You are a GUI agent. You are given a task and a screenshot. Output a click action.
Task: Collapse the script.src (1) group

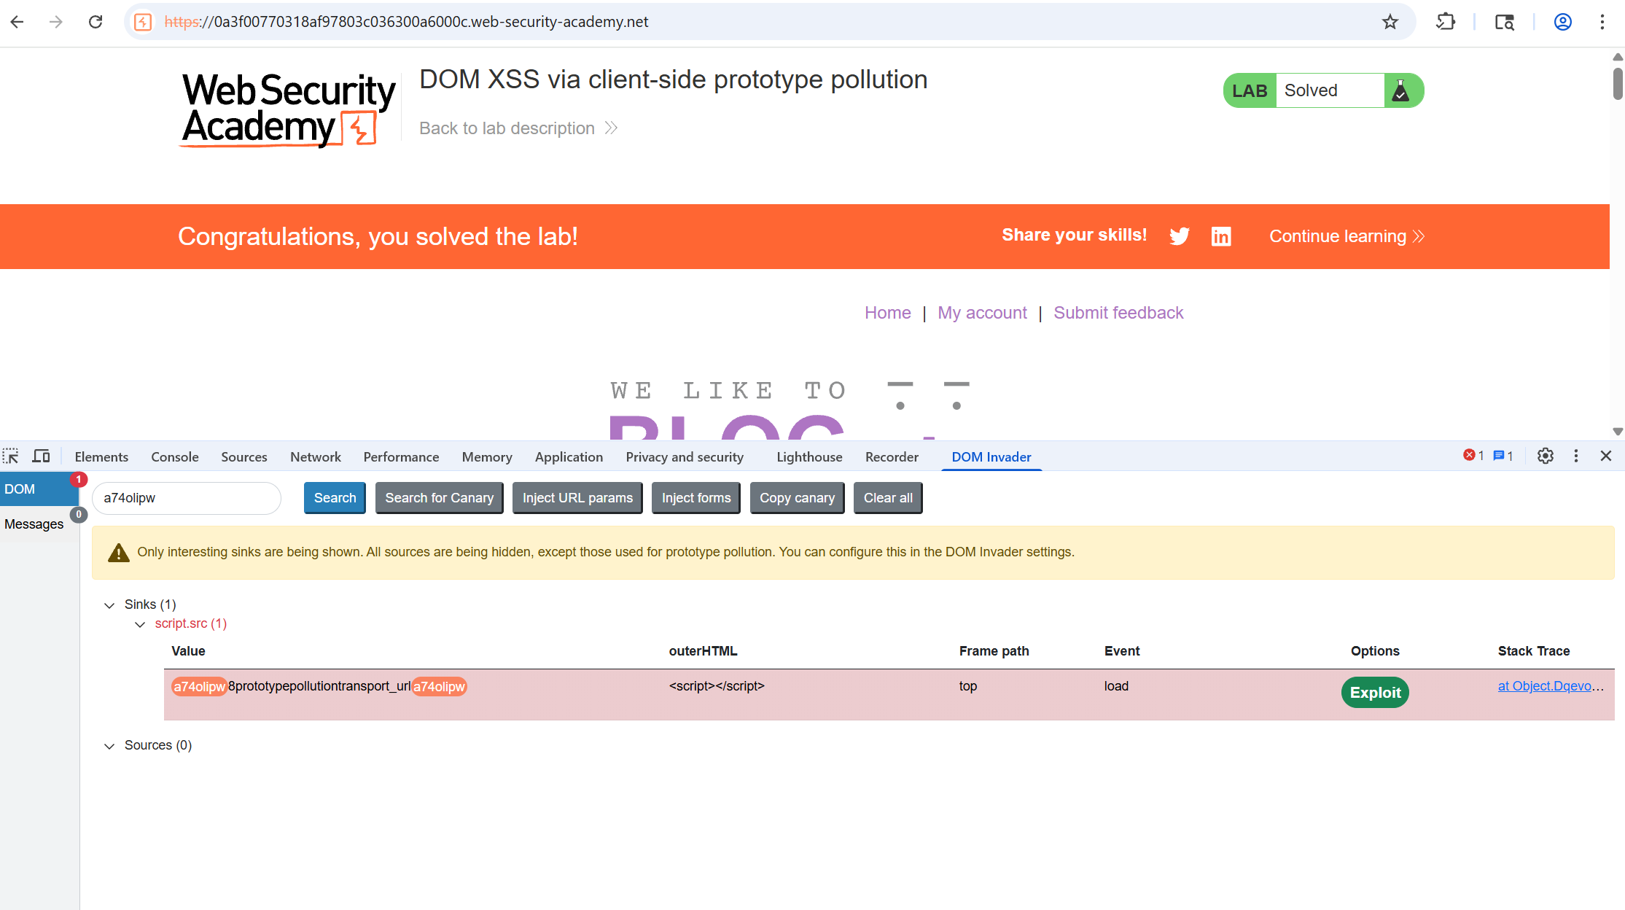click(140, 624)
